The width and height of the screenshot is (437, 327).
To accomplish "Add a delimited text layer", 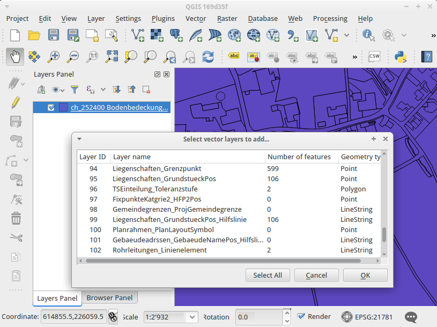I will pyautogui.click(x=292, y=35).
